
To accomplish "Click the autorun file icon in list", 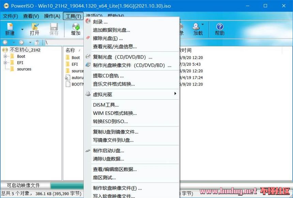I will [68, 78].
